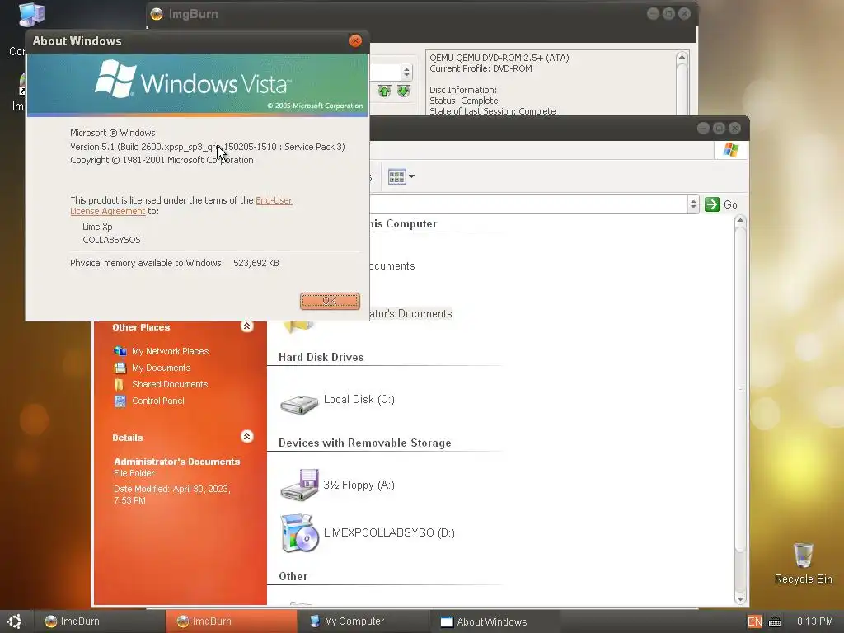Click the Hard Disk Drives group header

coord(321,358)
